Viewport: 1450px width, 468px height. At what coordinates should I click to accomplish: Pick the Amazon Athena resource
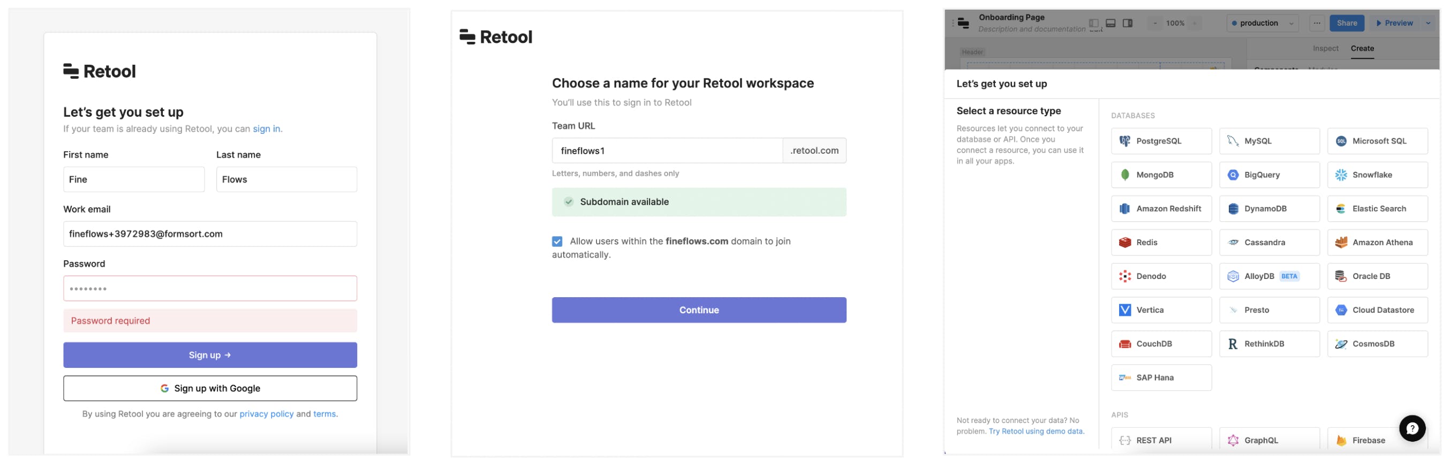pos(1377,243)
